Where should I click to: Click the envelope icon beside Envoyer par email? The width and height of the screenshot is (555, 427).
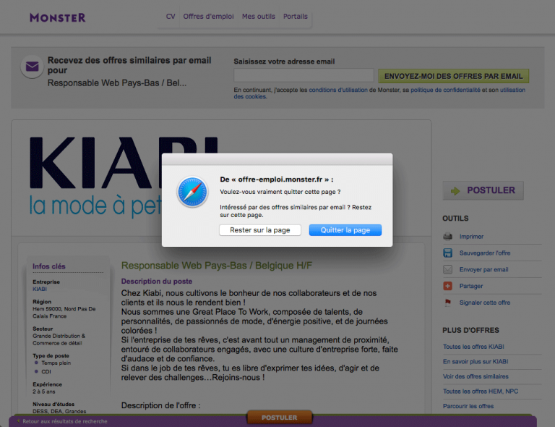(448, 269)
